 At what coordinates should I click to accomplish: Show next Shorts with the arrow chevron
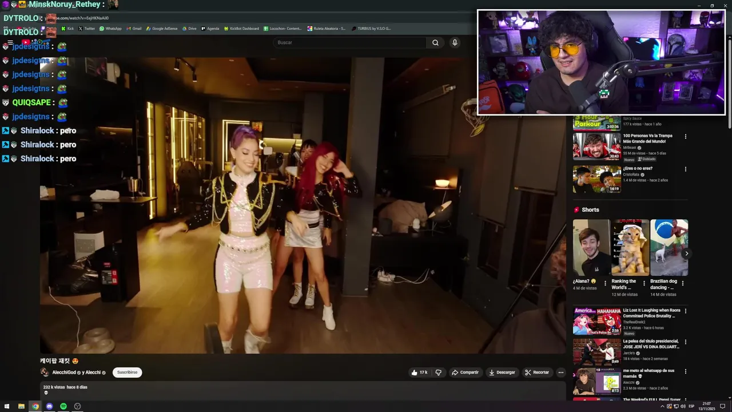(686, 253)
